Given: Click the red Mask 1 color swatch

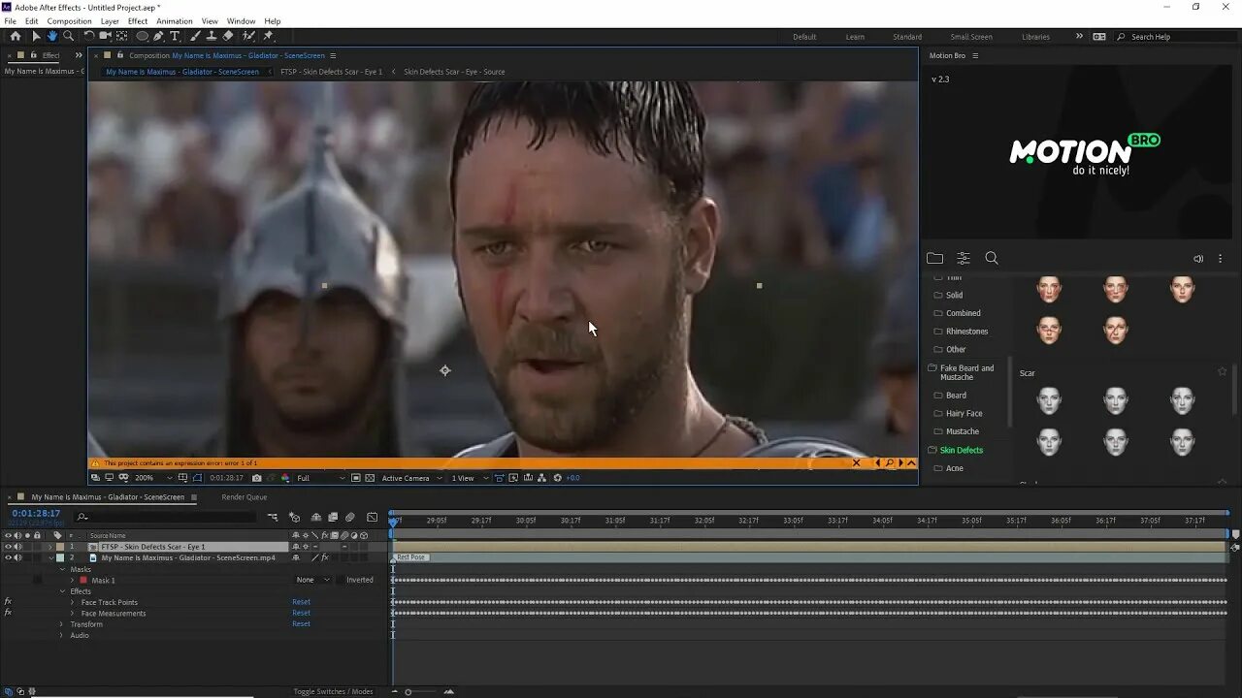Looking at the screenshot, I should (x=83, y=580).
